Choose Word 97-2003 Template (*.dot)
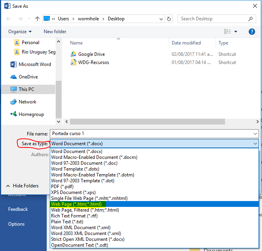This screenshot has height=251, width=262. tap(154, 181)
